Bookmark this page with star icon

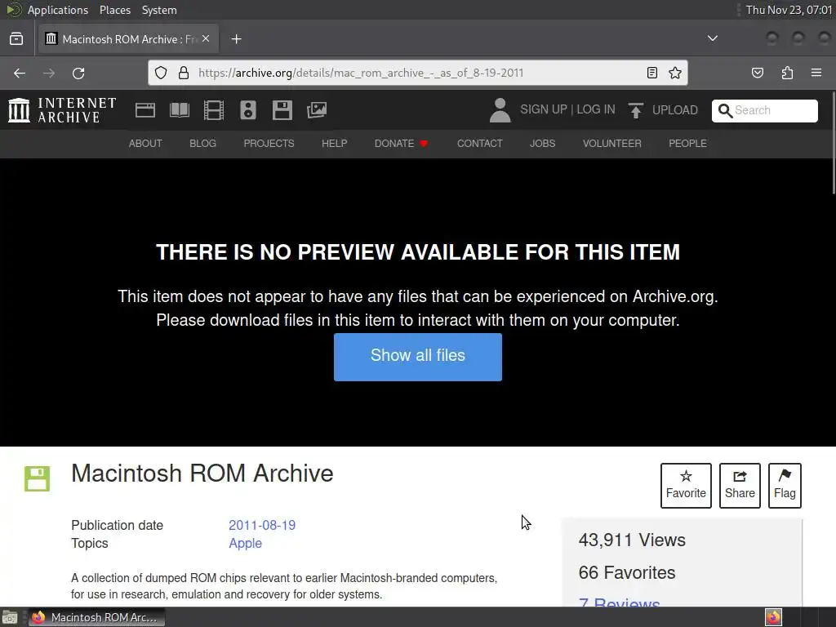(x=675, y=73)
